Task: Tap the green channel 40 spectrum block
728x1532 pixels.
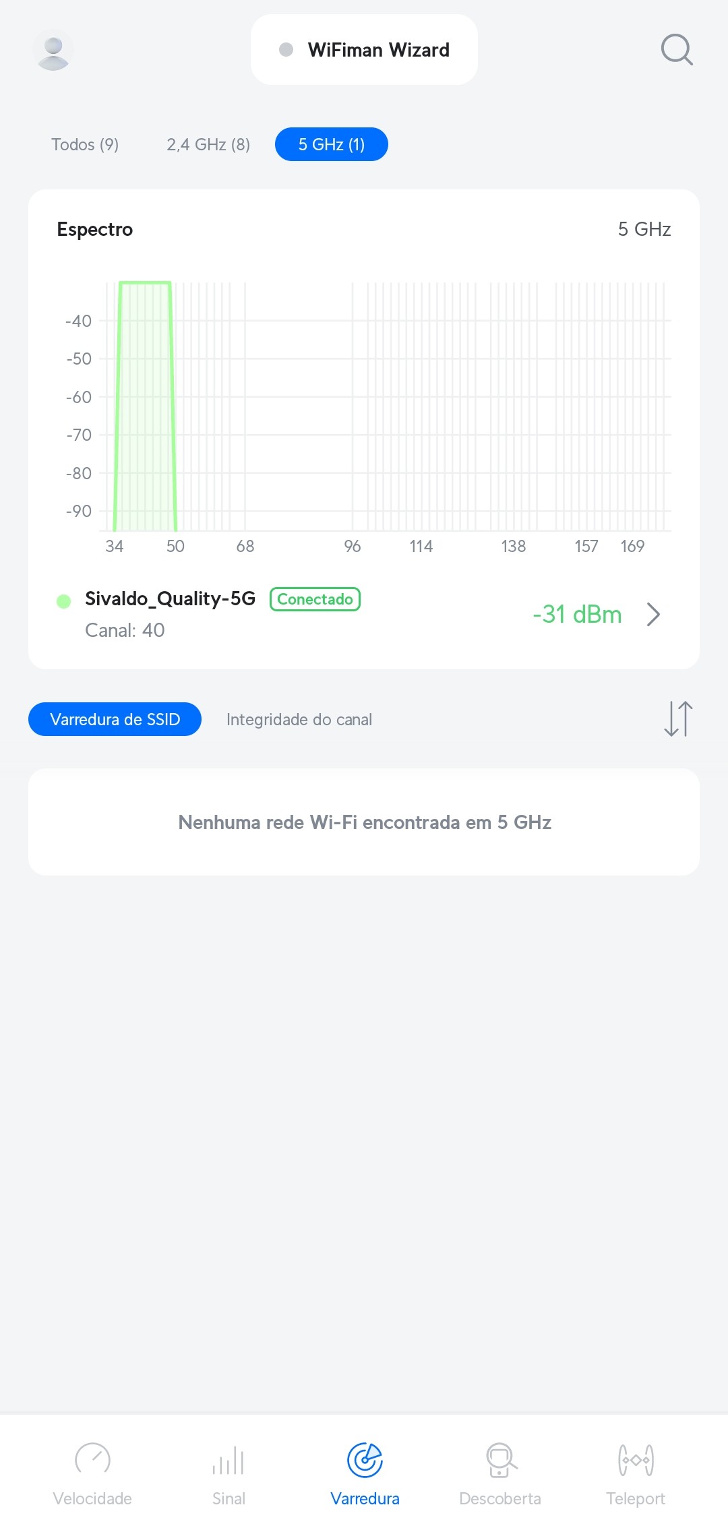Action: click(145, 404)
